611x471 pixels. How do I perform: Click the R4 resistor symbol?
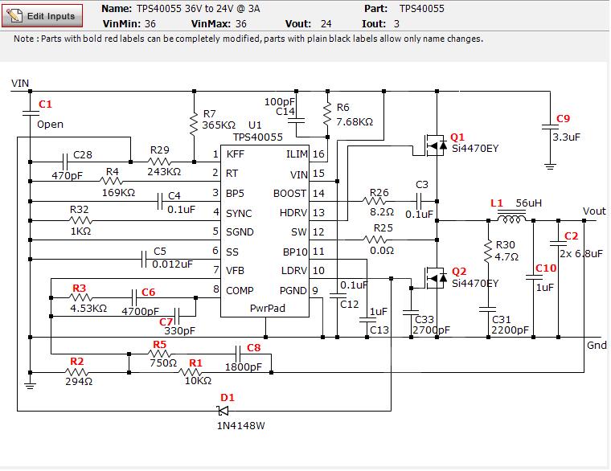tap(112, 181)
